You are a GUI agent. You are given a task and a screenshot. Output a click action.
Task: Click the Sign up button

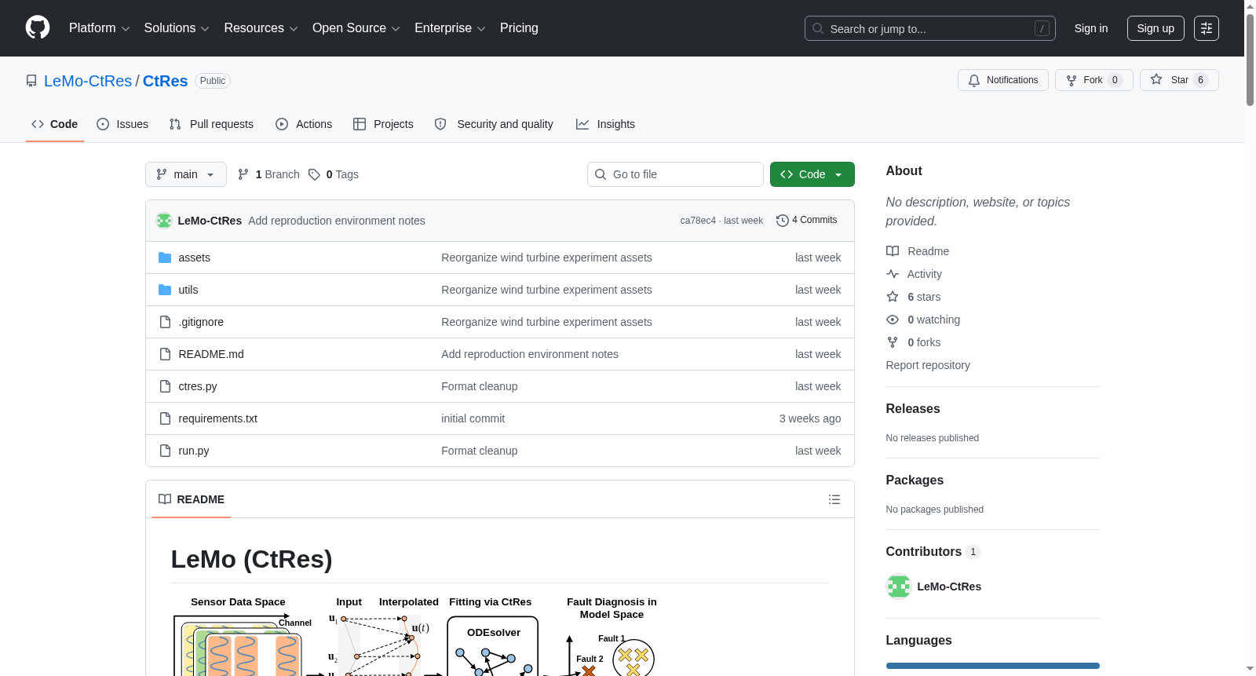(1156, 28)
